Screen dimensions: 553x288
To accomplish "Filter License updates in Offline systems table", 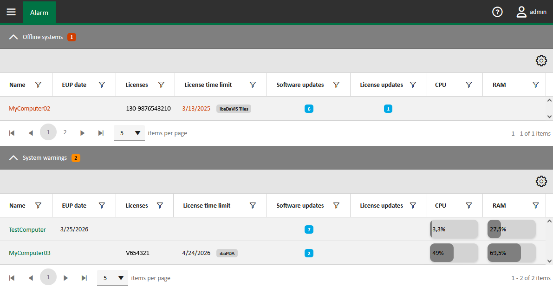I will [x=413, y=85].
